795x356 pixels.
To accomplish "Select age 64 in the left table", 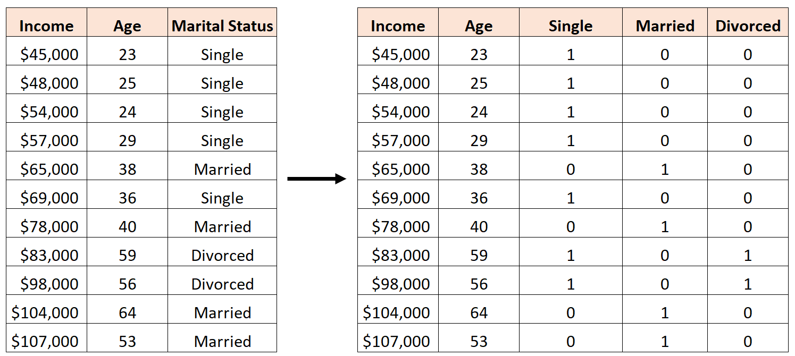I will pos(128,313).
